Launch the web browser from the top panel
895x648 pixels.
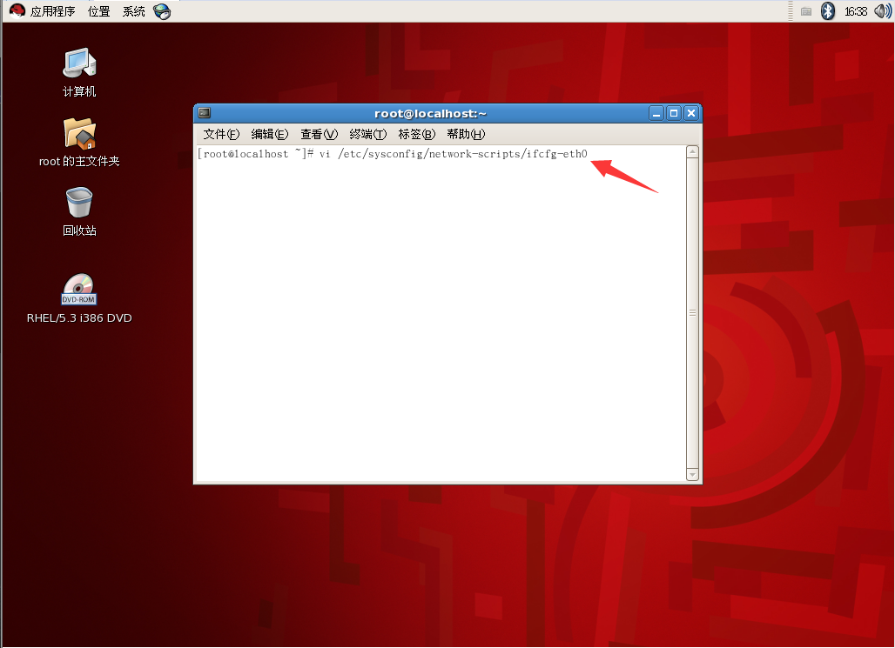163,11
